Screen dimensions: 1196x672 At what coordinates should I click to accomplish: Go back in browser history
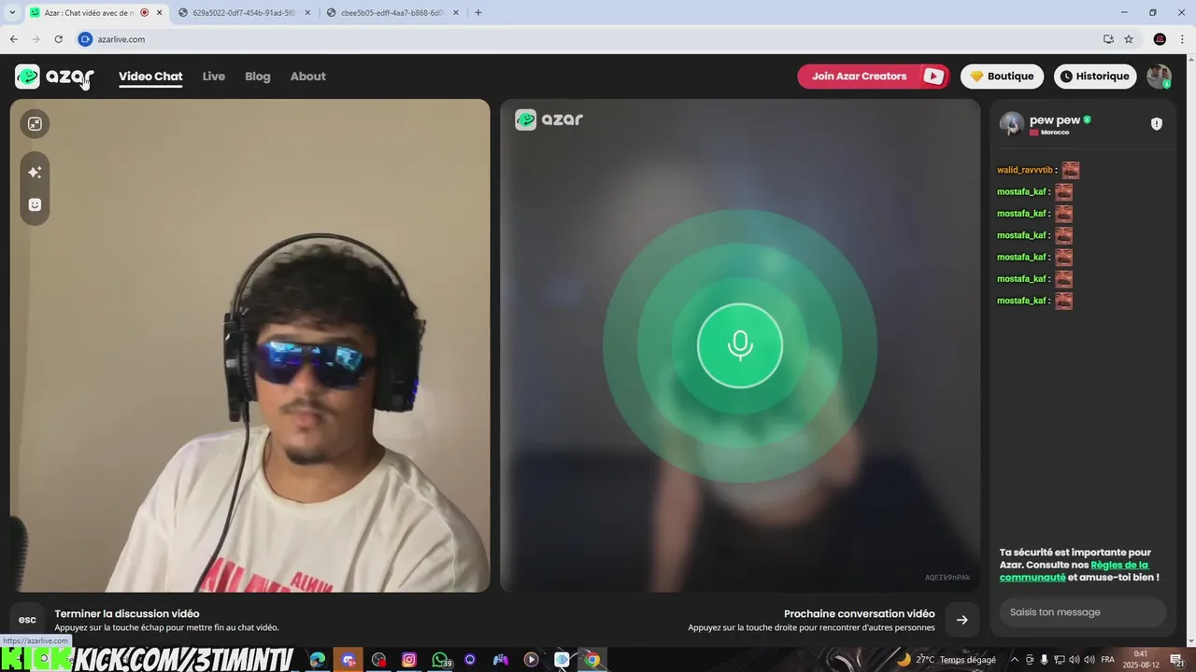pos(13,39)
